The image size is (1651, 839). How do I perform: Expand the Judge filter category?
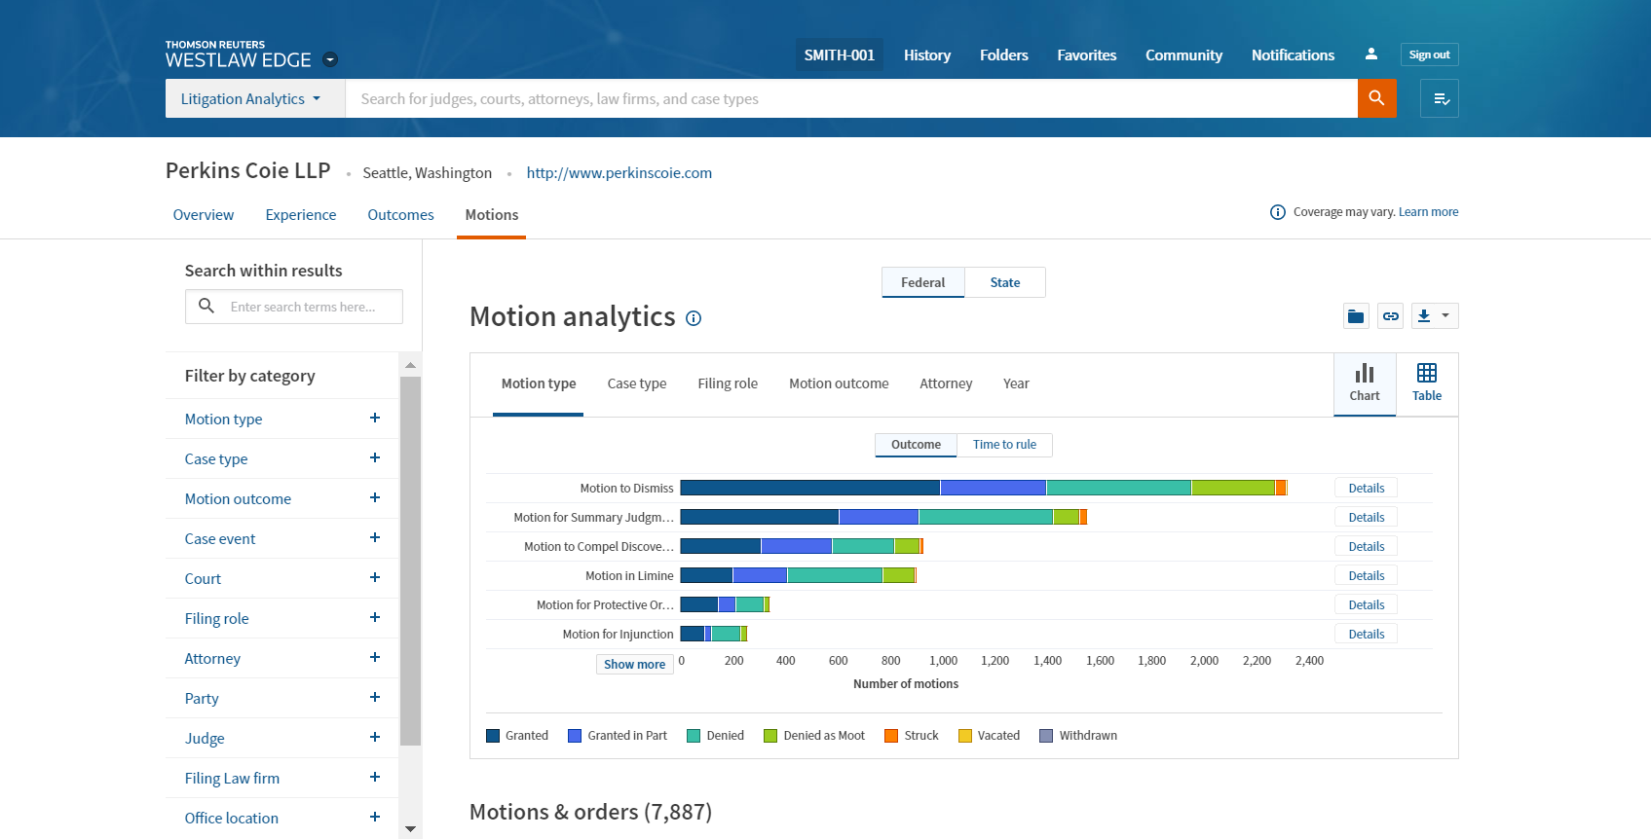(374, 738)
